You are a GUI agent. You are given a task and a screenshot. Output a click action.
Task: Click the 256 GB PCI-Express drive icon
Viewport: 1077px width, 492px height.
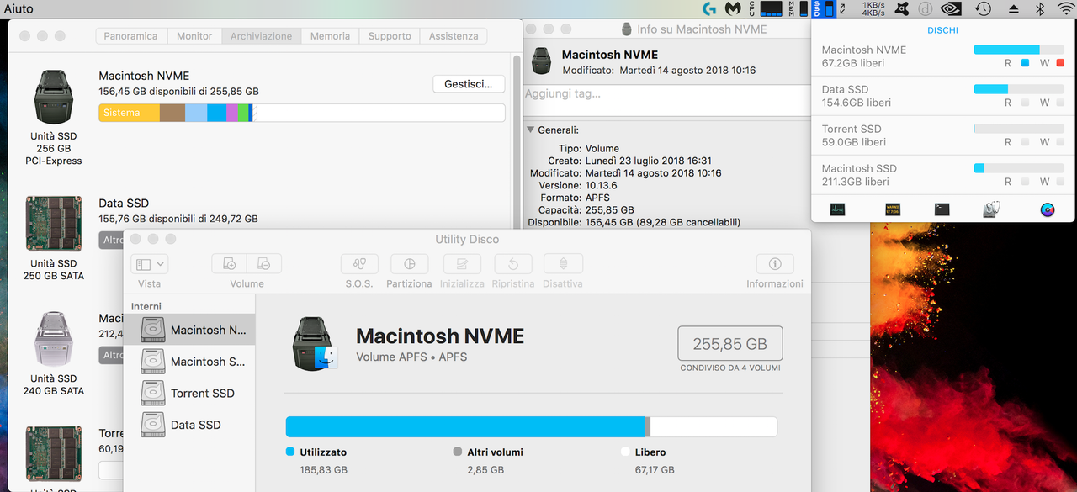click(54, 98)
